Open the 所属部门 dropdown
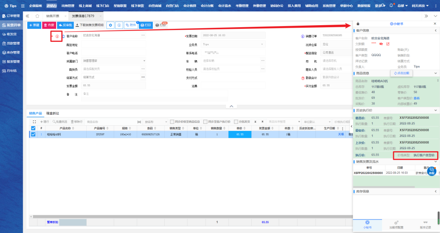The image size is (440, 233). 113,61
